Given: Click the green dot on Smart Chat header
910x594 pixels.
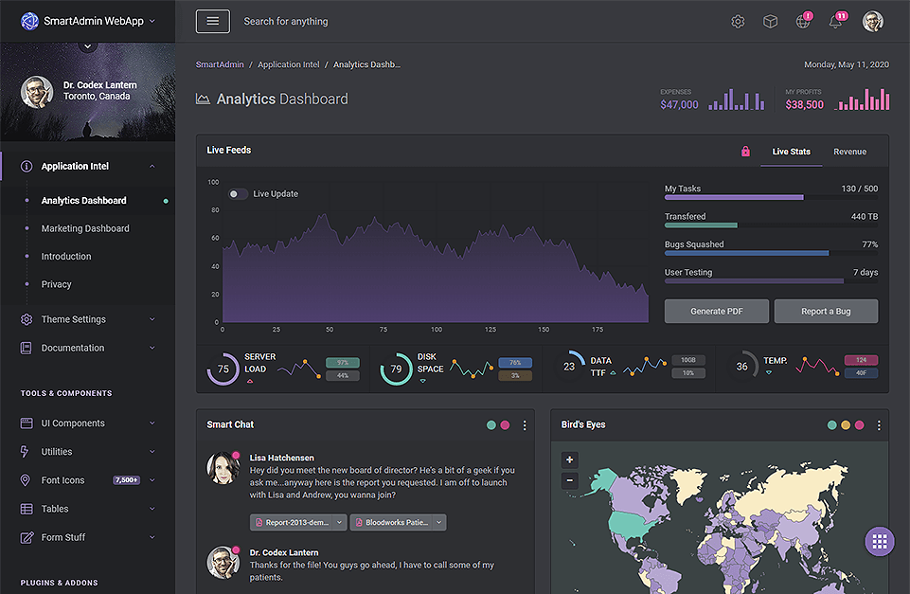Looking at the screenshot, I should click(490, 424).
